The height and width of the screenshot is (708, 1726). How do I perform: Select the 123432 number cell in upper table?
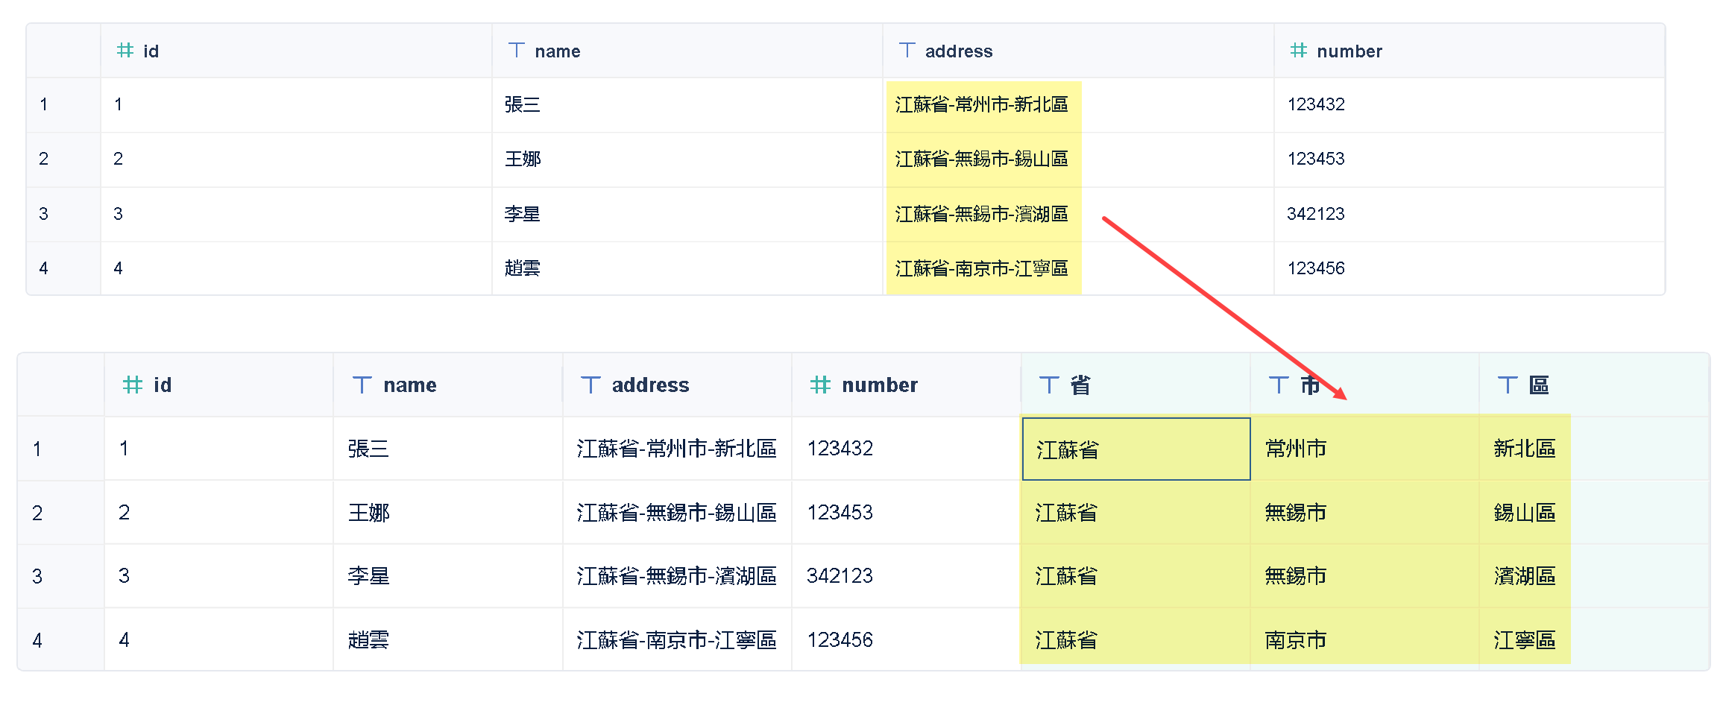point(1316,104)
